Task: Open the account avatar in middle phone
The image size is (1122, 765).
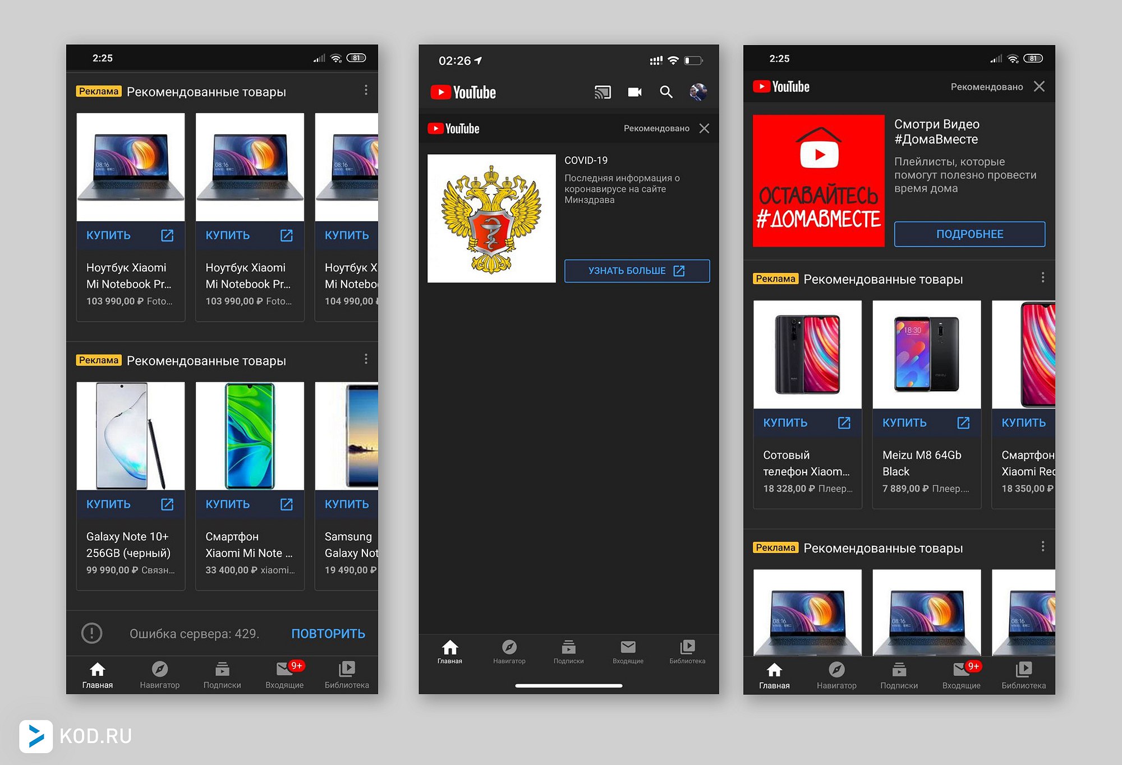Action: (698, 92)
